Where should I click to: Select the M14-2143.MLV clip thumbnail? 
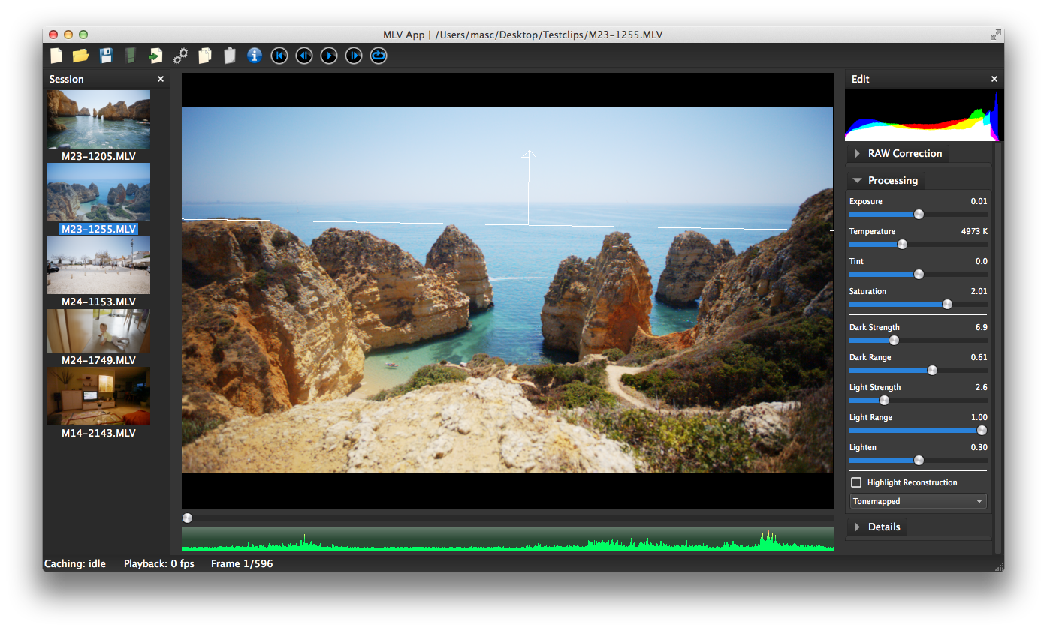[x=98, y=396]
